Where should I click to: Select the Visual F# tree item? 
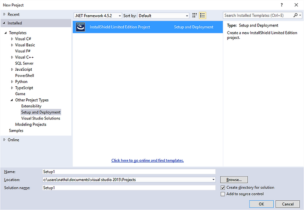[23, 51]
